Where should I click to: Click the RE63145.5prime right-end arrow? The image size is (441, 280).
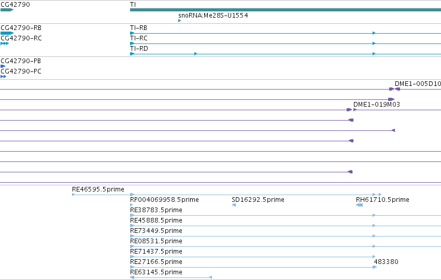(210, 277)
